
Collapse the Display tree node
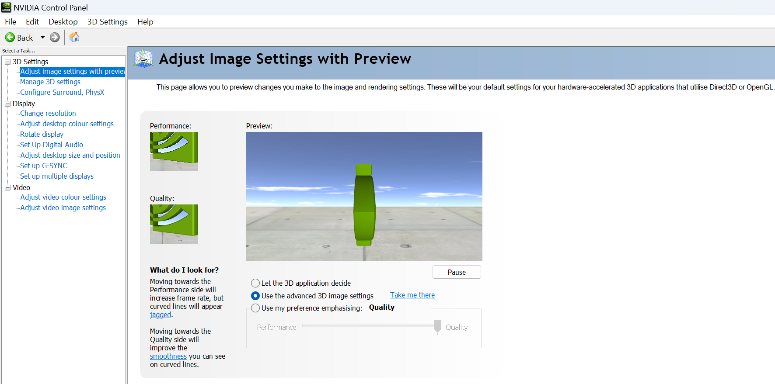pos(7,104)
